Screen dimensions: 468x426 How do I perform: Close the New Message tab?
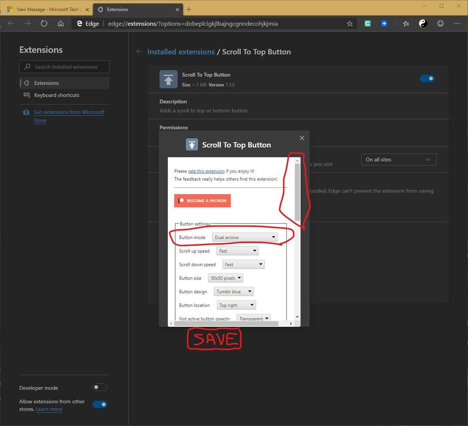[87, 9]
